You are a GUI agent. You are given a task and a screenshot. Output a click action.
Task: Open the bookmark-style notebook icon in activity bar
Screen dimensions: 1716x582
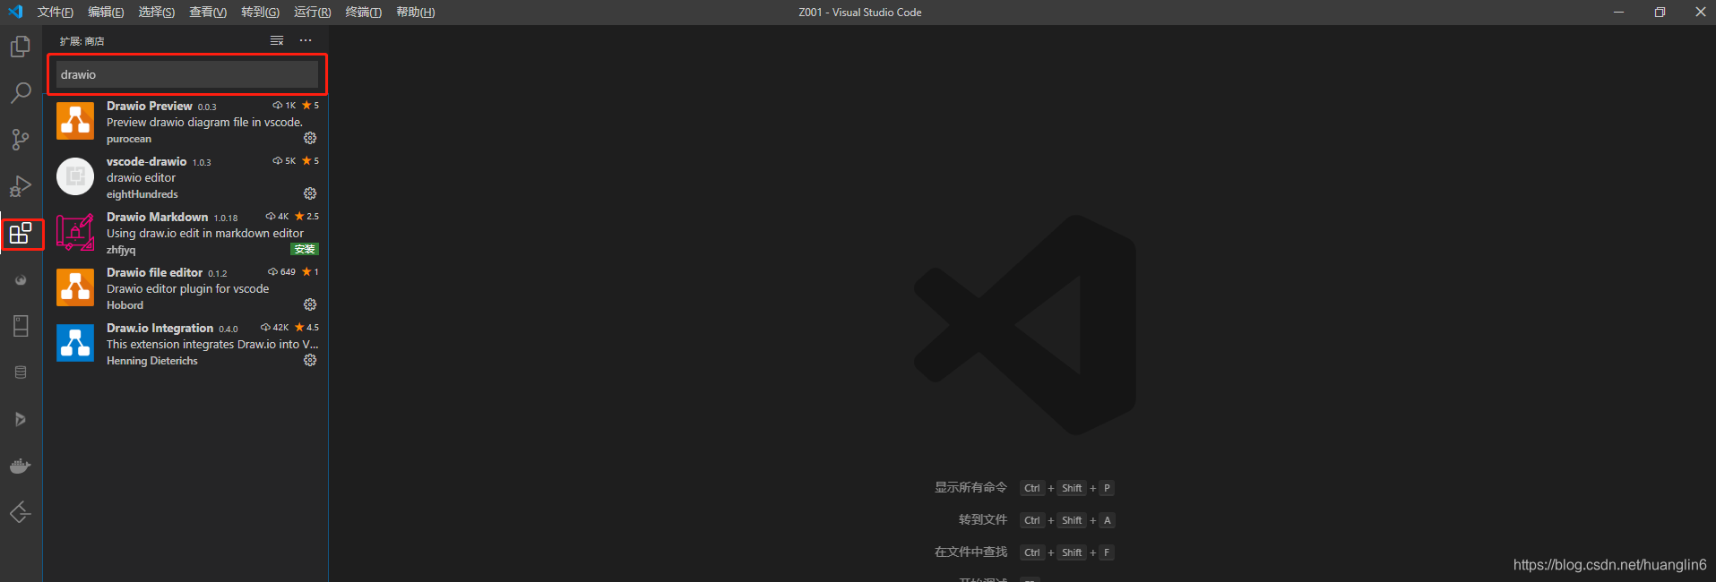tap(21, 326)
